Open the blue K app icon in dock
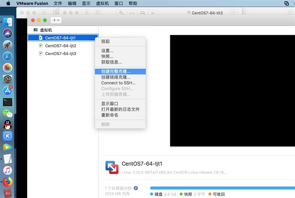Image resolution: width=295 pixels, height=198 pixels. click(8, 136)
